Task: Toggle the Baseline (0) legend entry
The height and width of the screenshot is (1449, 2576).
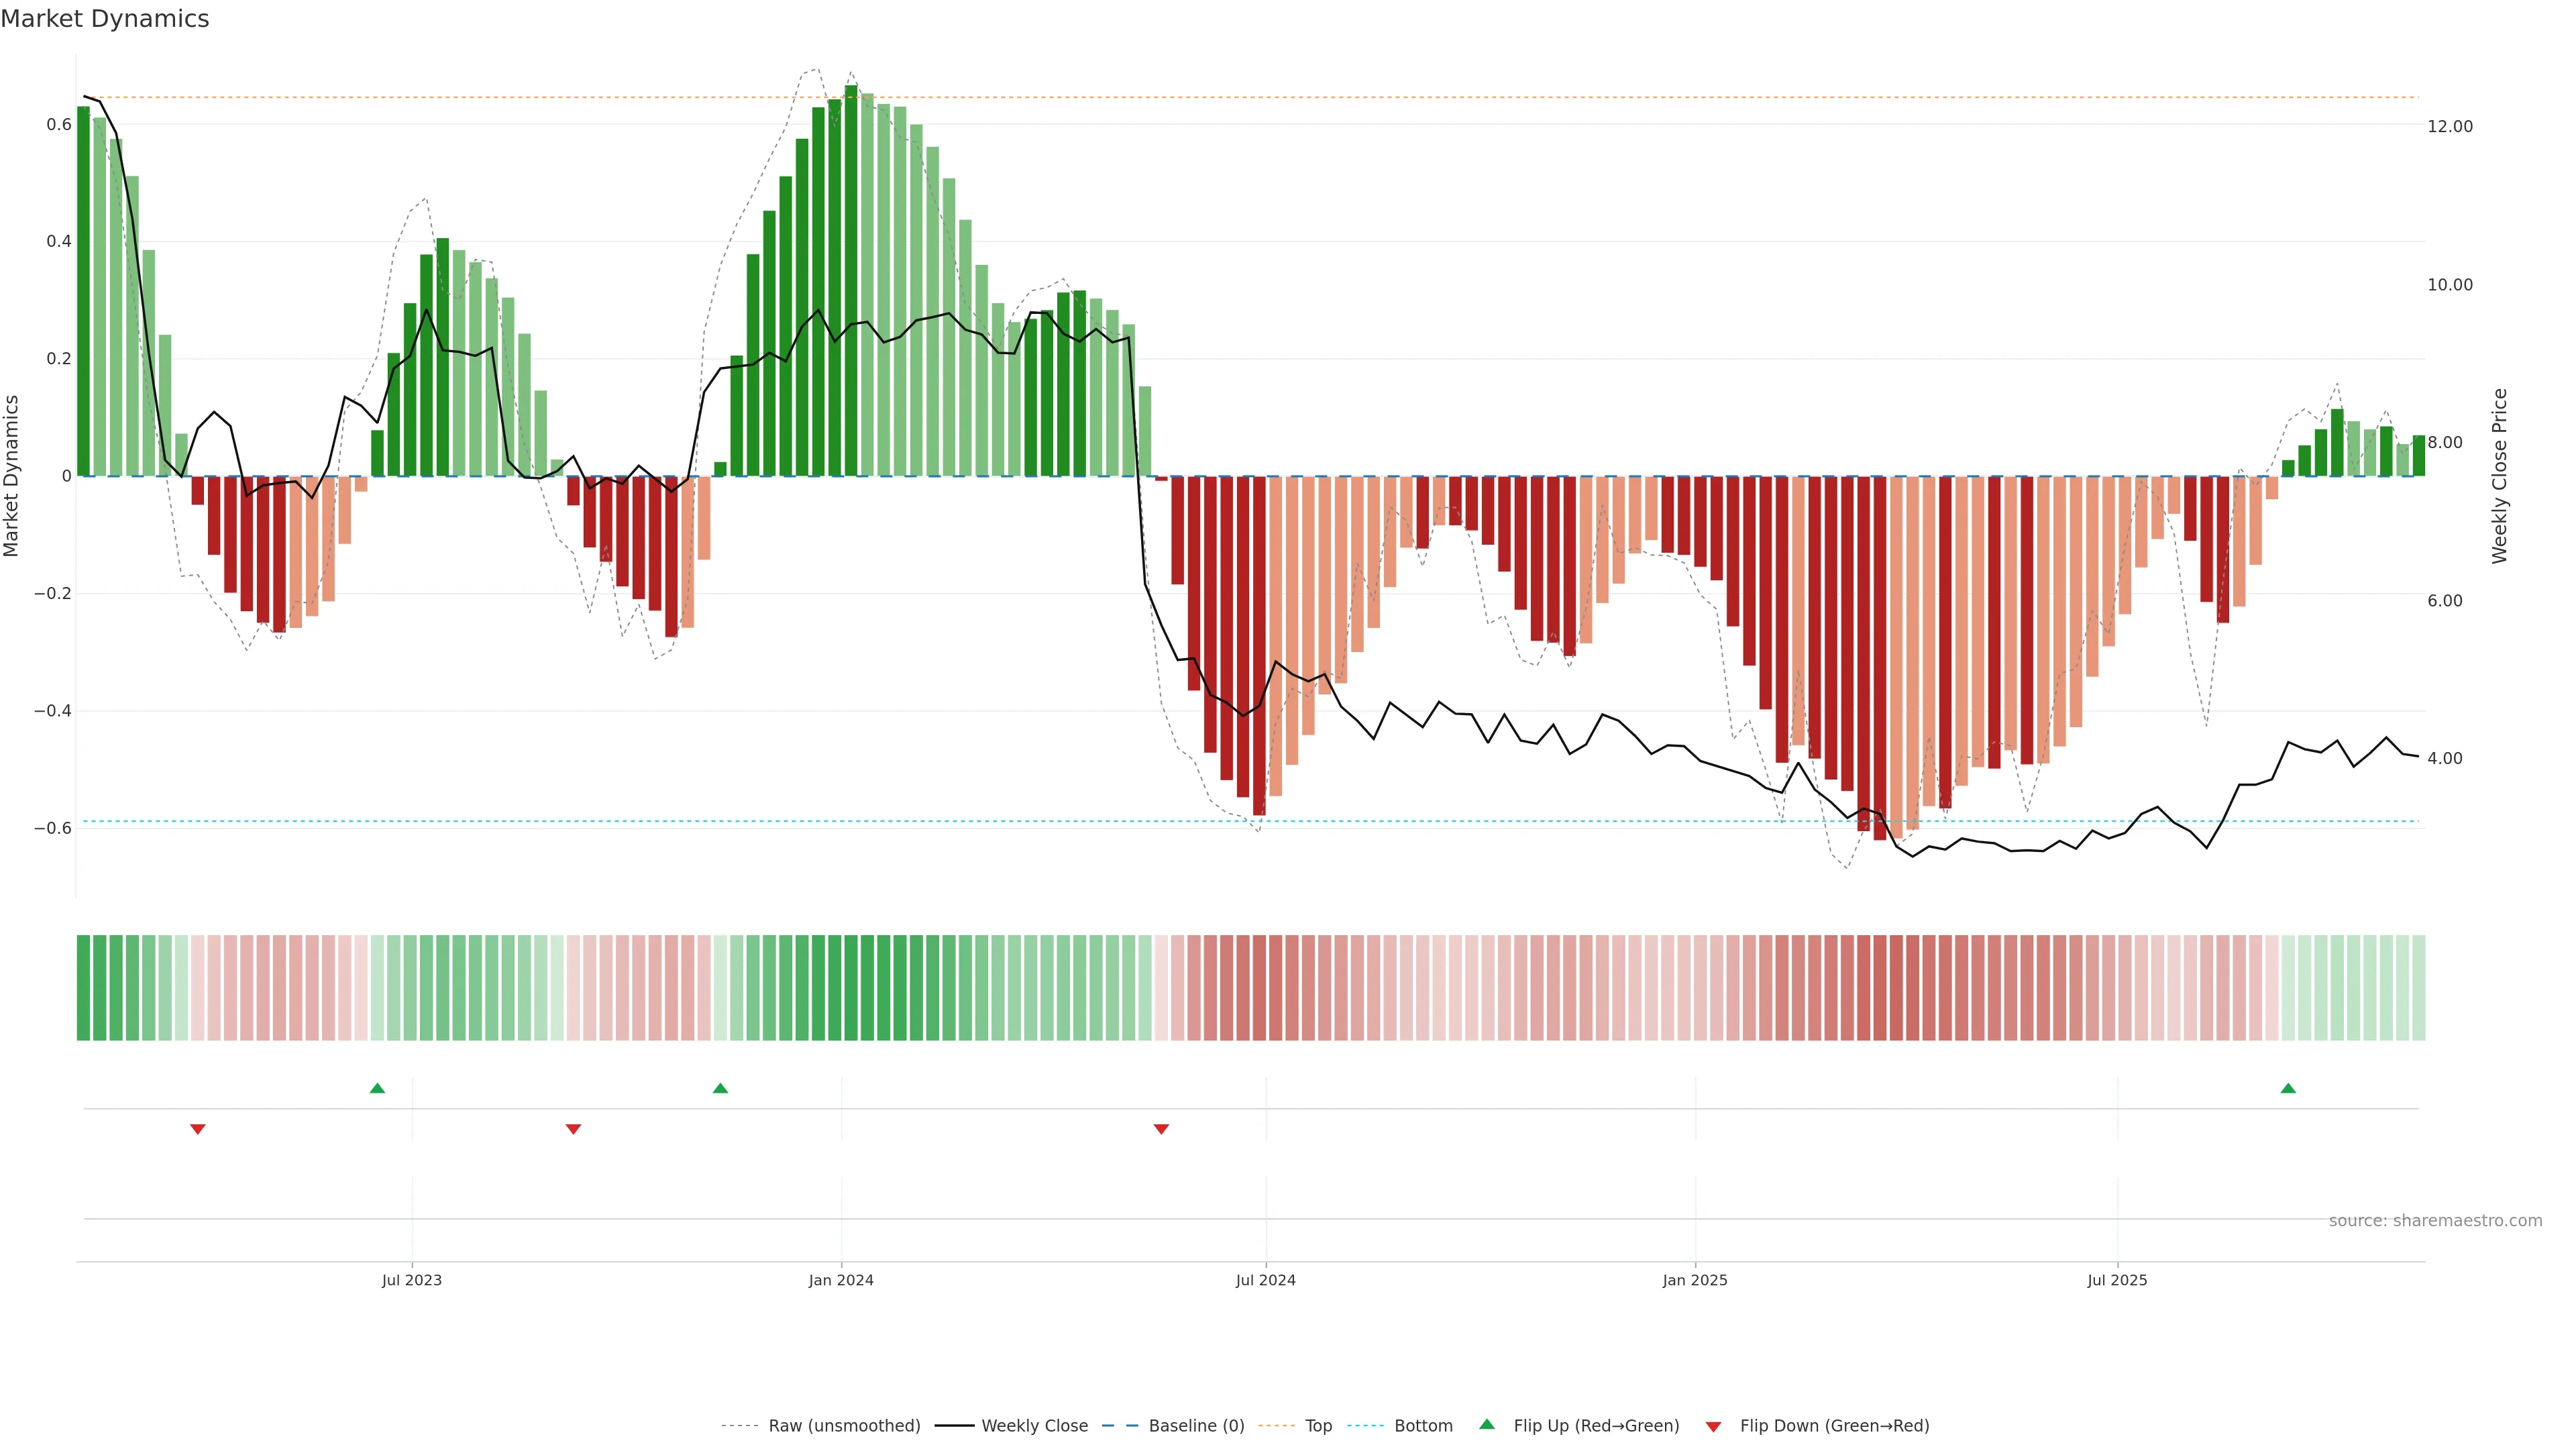Action: pos(1196,1426)
